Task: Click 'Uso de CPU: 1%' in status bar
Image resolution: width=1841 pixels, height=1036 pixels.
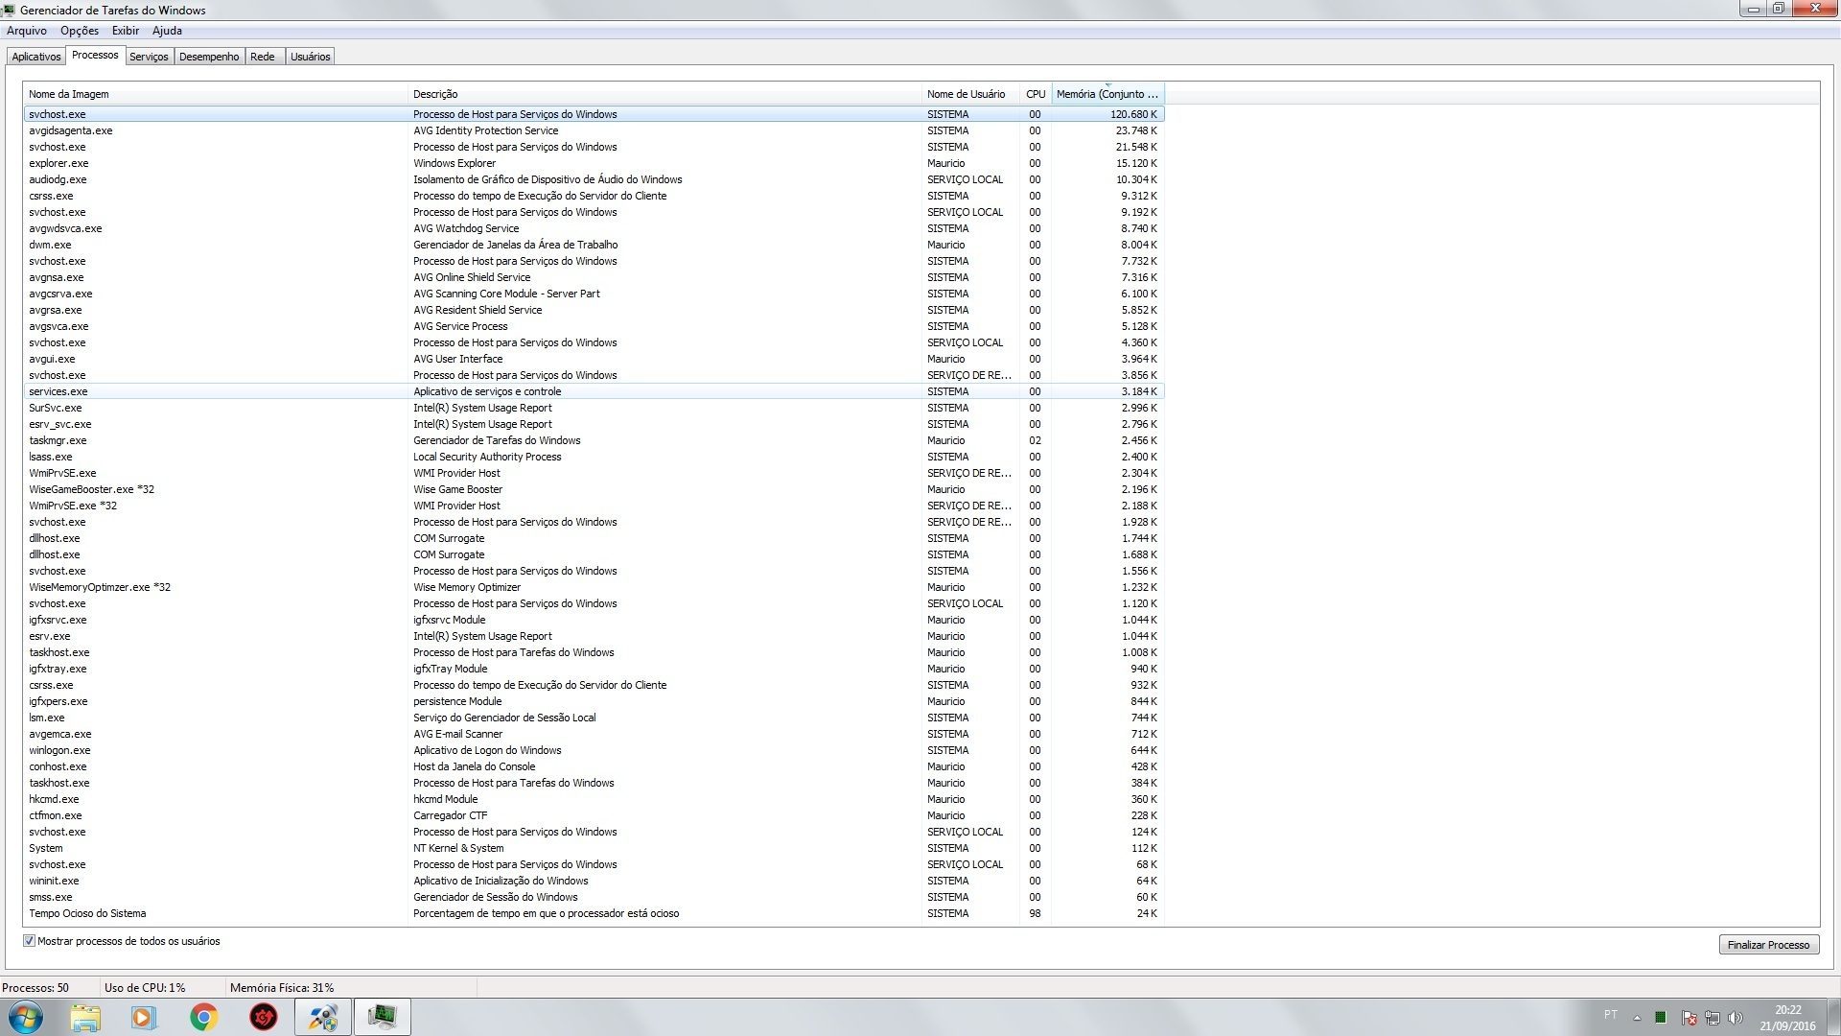Action: 145,987
